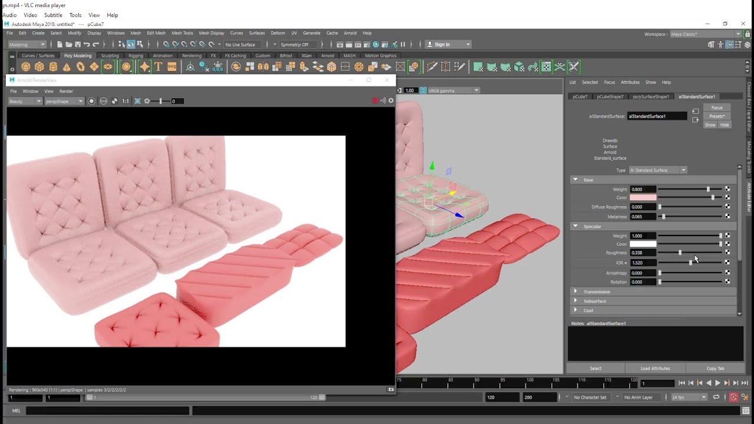Toggle auto keyframe red icon
754x424 pixels.
(x=733, y=397)
